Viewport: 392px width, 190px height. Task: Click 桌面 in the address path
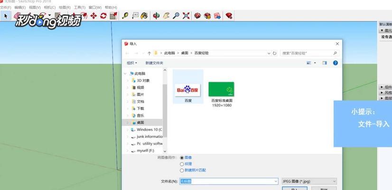[x=185, y=53]
